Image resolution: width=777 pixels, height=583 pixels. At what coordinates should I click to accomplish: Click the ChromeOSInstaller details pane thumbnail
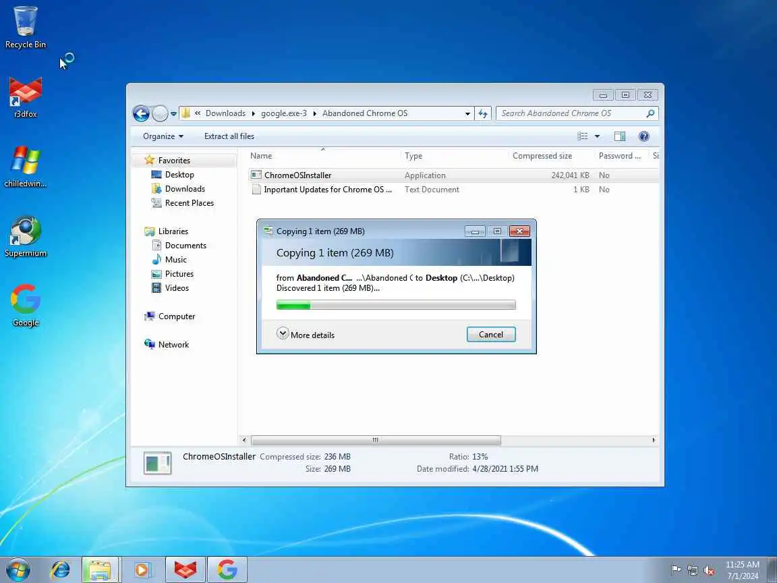point(158,463)
